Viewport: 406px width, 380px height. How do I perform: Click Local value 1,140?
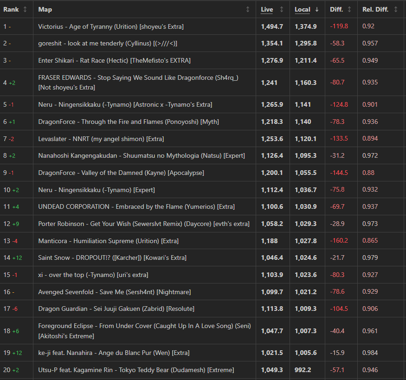point(303,122)
